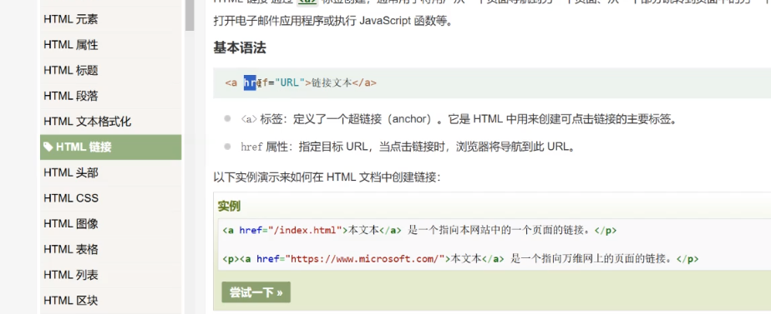Click 链接文本 inside the syntax code
771x314 pixels.
[x=332, y=83]
